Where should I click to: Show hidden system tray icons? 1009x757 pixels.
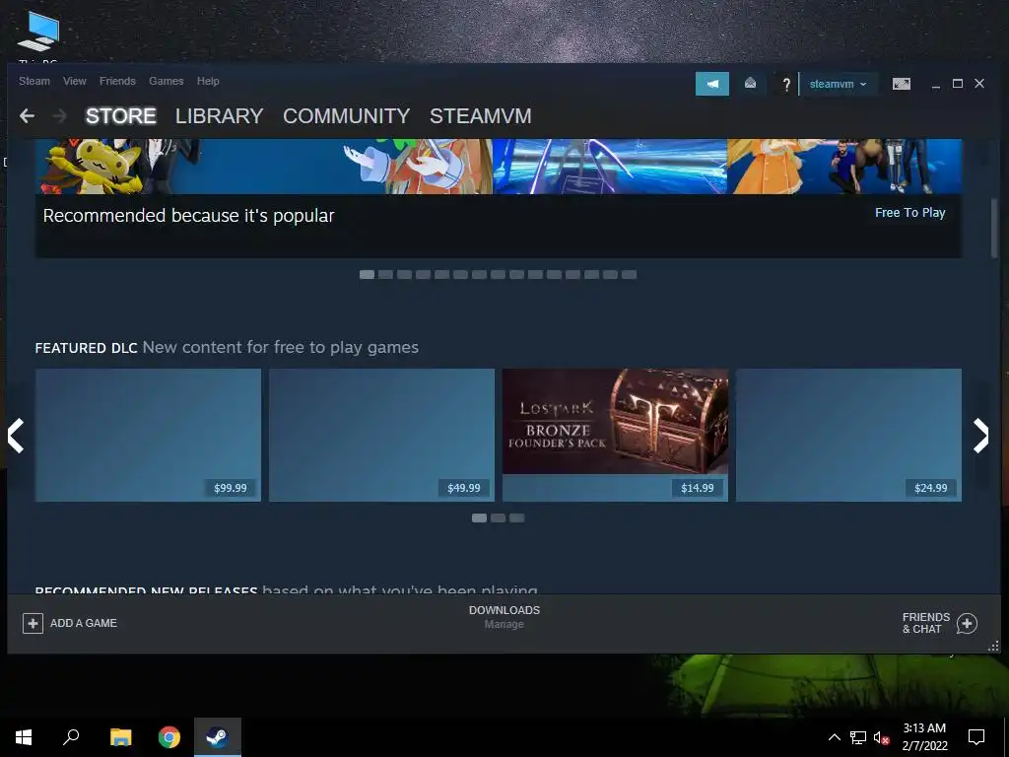coord(834,737)
